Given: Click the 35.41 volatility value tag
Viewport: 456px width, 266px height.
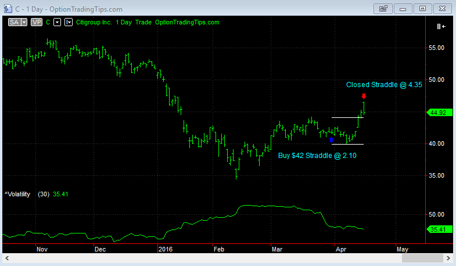Looking at the screenshot, I should click(439, 229).
